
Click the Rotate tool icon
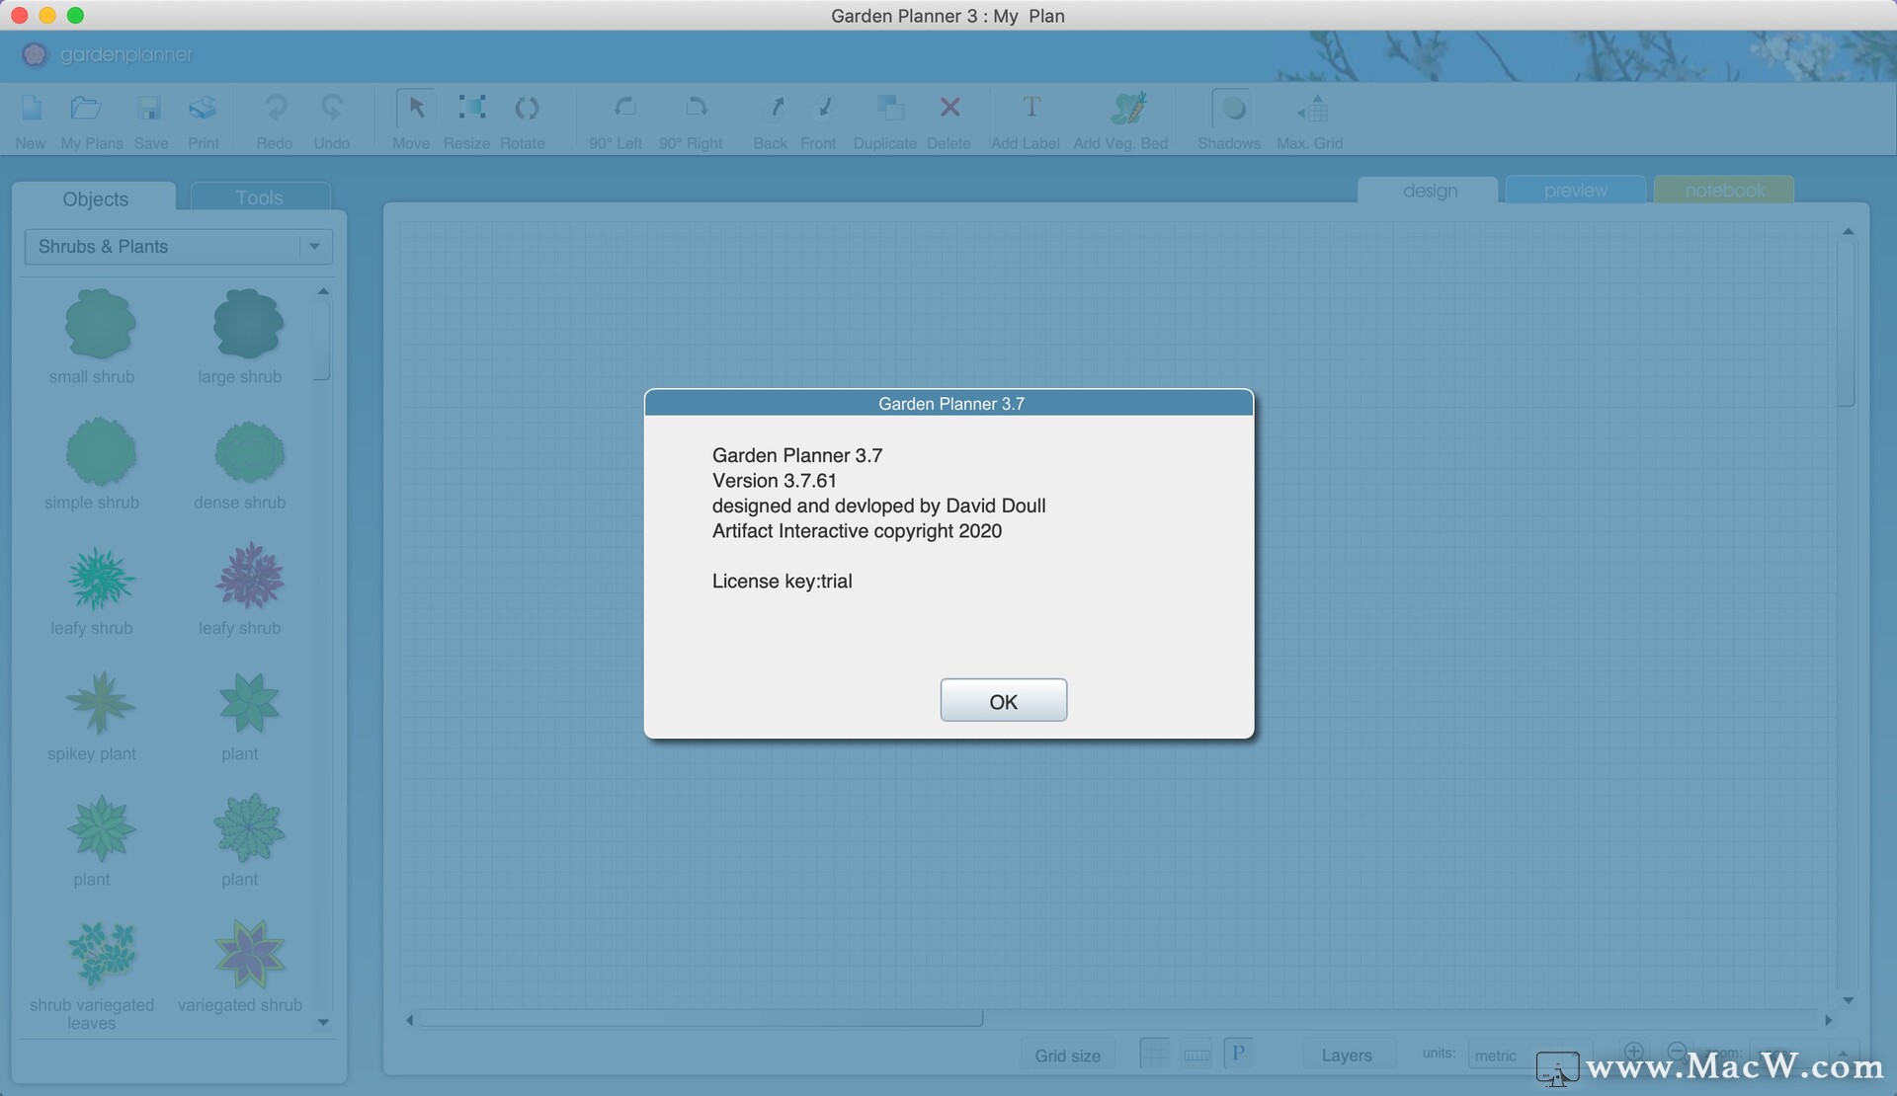pos(526,109)
